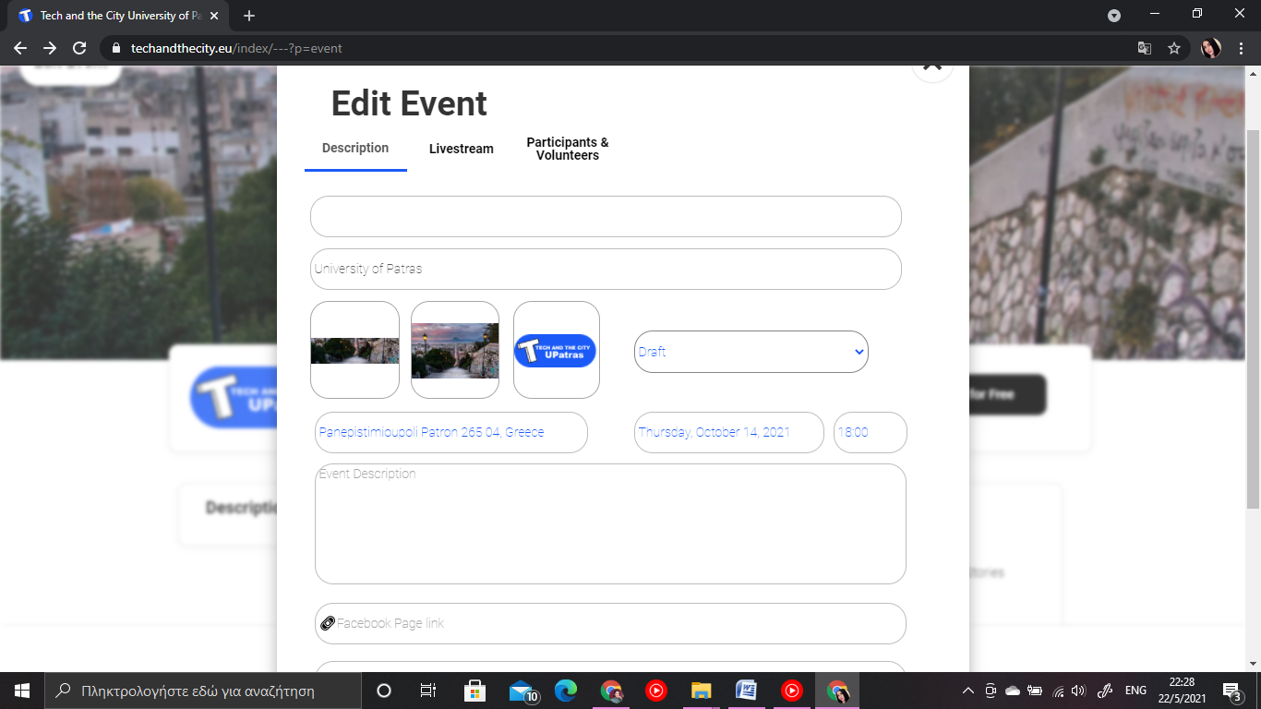Open the 18:00 time selector

tap(870, 432)
